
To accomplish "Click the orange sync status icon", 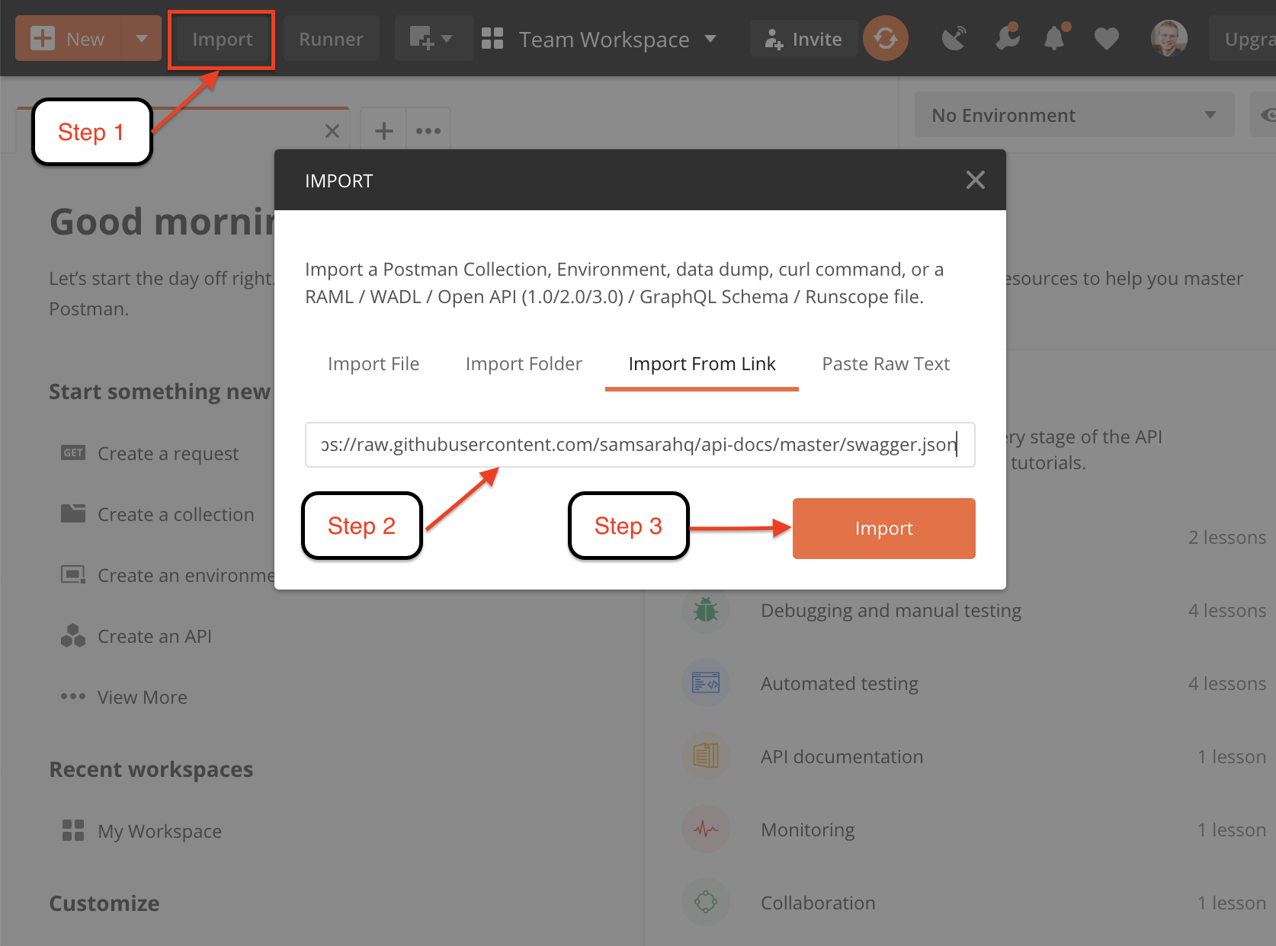I will click(885, 38).
